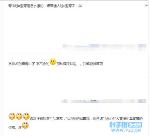This screenshot has width=150, height=136.
Task: Select the text 那种极限贴边。。我都能被吓死
Action: tap(80, 64)
